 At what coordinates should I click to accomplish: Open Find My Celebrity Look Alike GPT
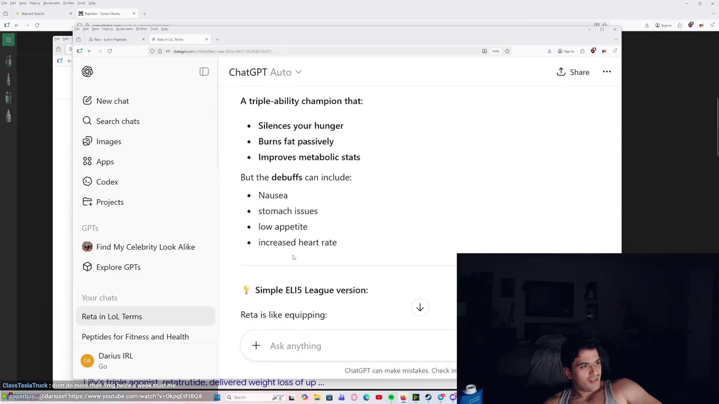pos(145,247)
